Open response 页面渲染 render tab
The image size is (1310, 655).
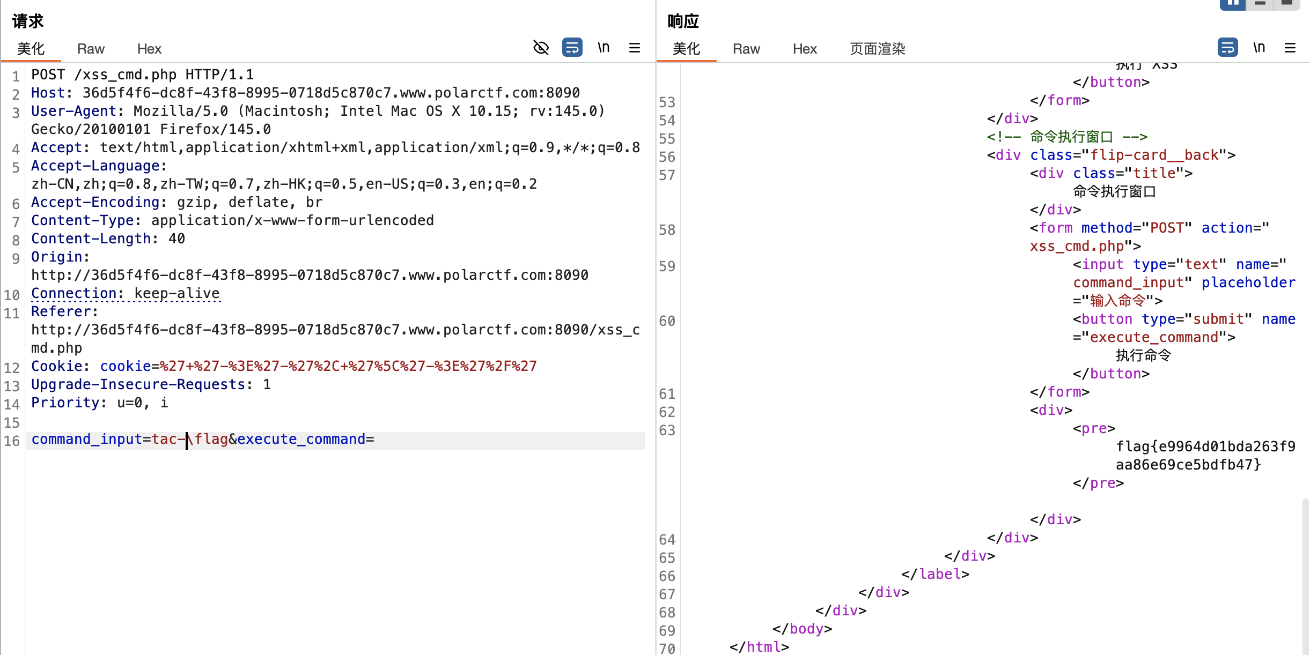pos(877,49)
